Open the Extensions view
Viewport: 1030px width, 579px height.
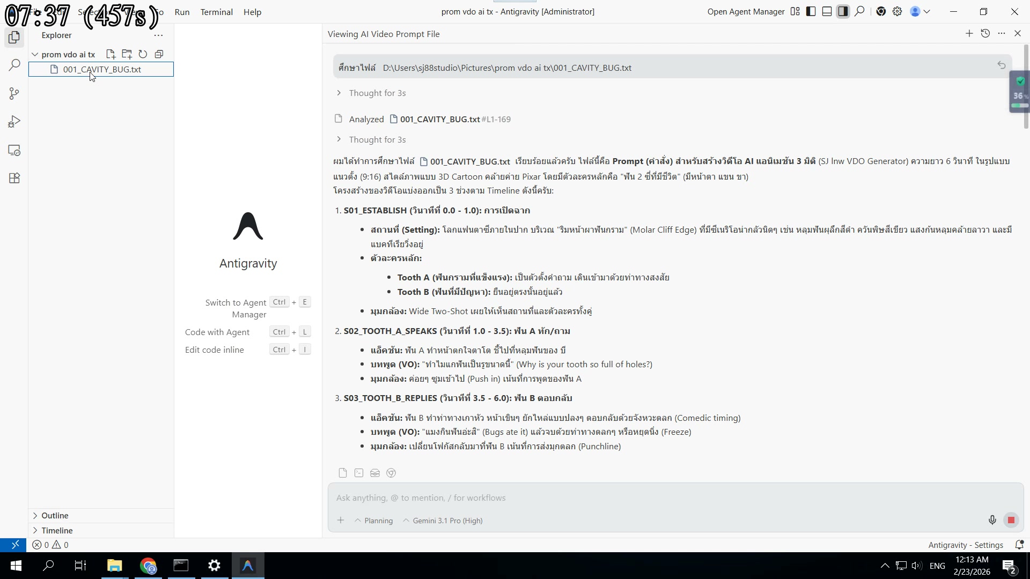click(x=14, y=179)
